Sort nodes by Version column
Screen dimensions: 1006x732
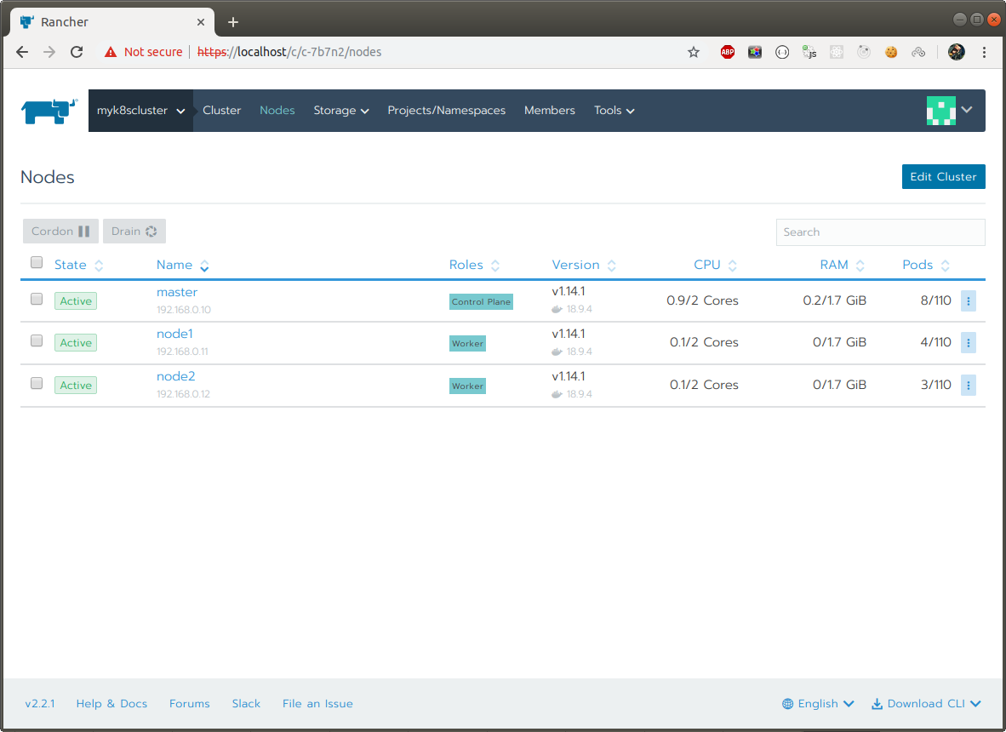[x=583, y=265]
